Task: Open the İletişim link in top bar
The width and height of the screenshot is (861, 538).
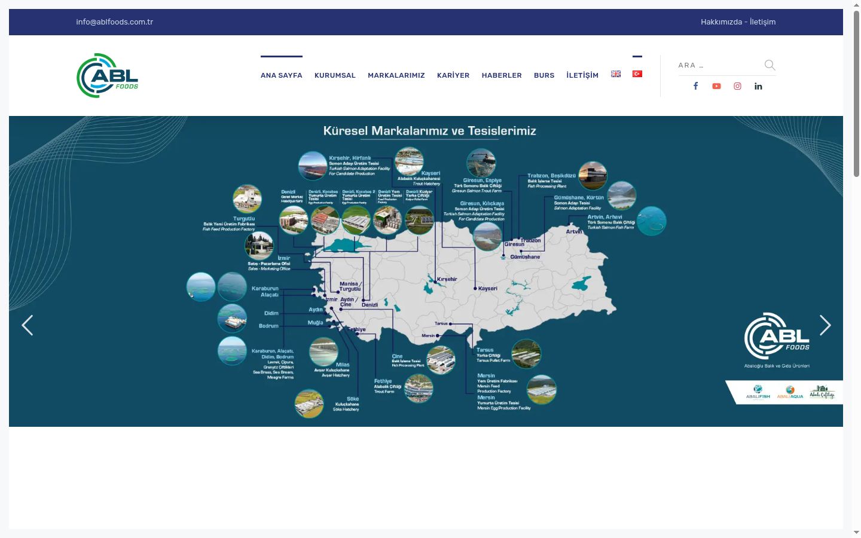Action: [x=762, y=22]
